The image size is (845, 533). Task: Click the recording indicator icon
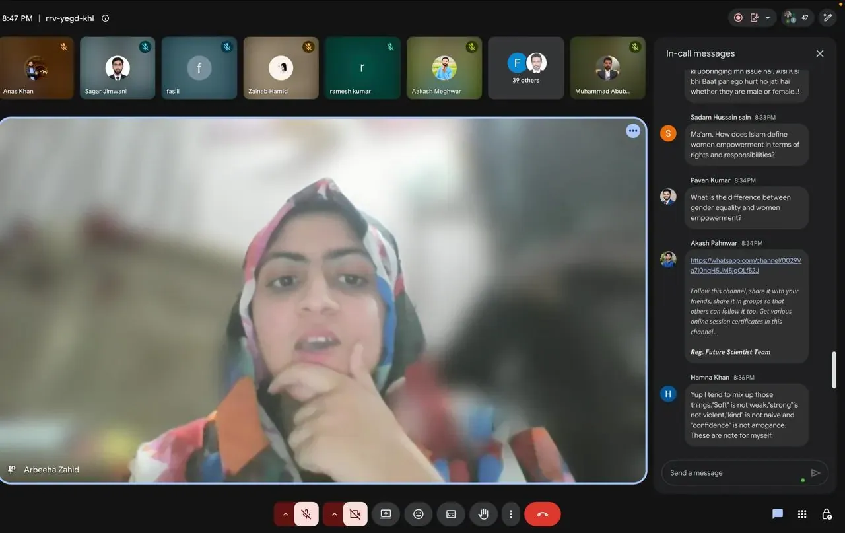[738, 18]
